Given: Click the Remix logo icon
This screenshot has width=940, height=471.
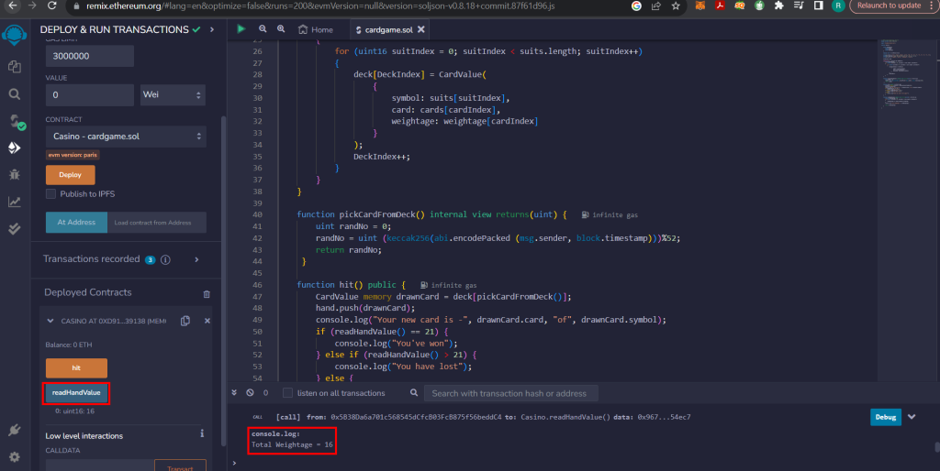Looking at the screenshot, I should [15, 35].
